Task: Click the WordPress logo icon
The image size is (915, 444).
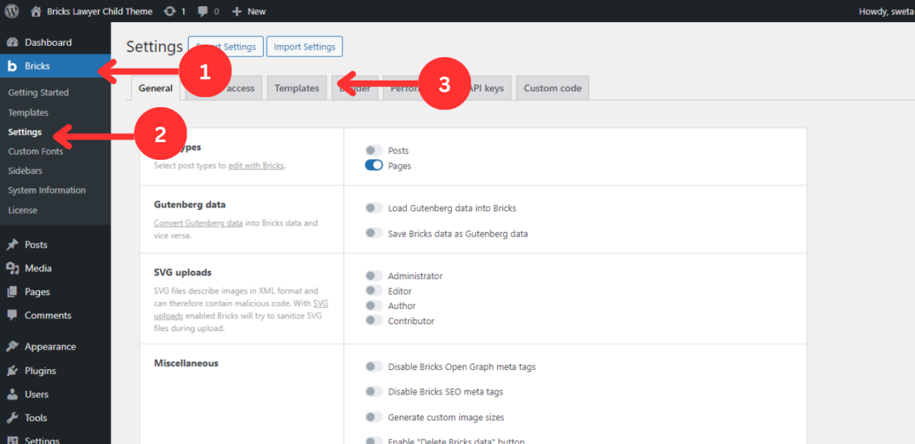Action: tap(11, 11)
